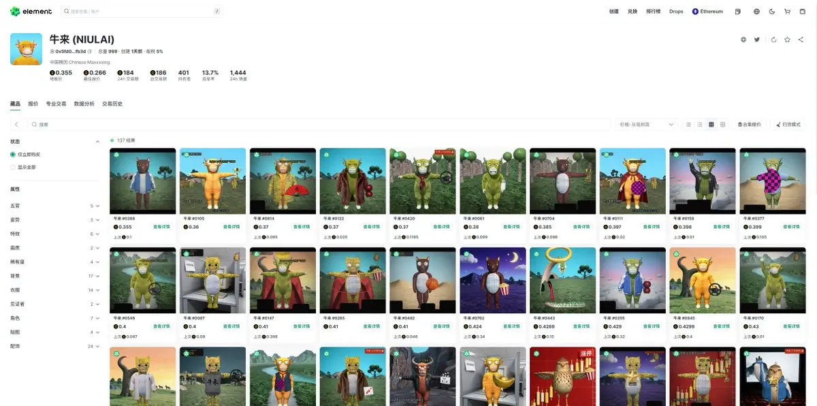View details for 牛来 #0388
The image size is (817, 406).
161,227
